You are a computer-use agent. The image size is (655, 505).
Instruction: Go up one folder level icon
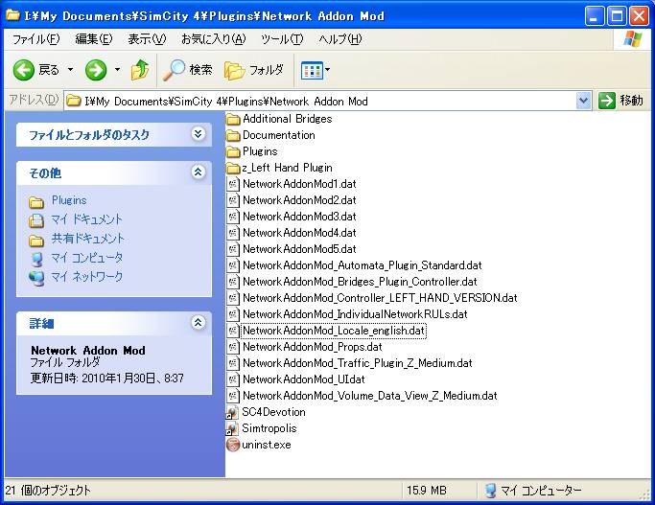pyautogui.click(x=140, y=70)
